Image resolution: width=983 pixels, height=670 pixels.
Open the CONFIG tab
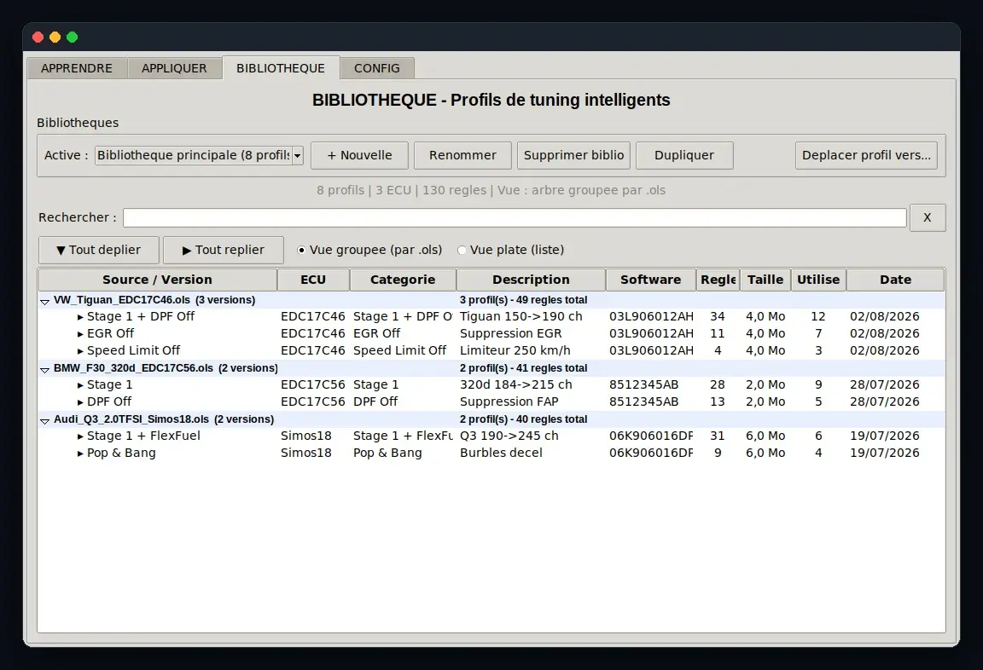pos(377,68)
